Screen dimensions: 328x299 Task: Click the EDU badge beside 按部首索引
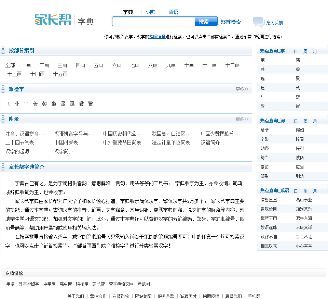(3, 50)
